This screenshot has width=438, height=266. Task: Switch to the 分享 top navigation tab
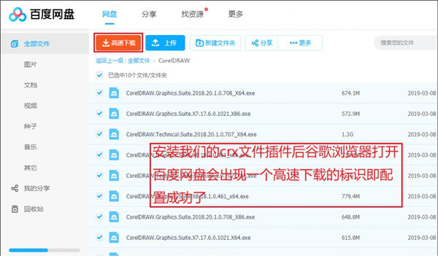(149, 14)
